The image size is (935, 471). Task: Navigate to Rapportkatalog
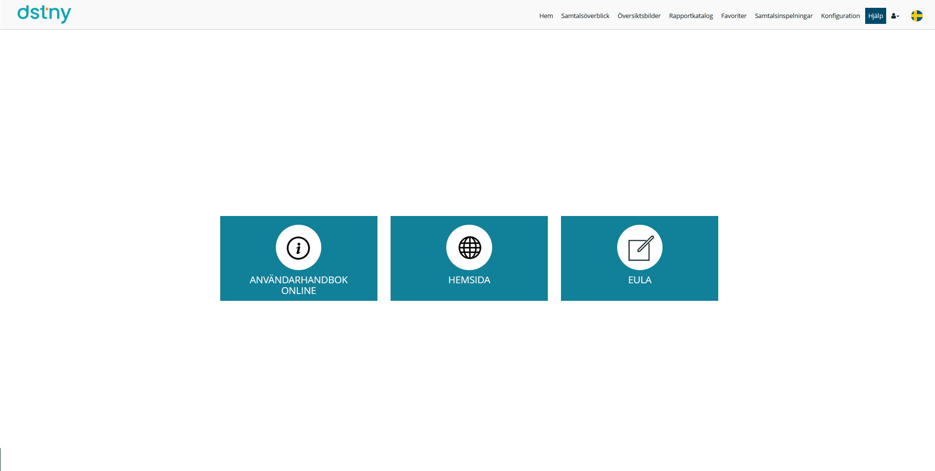pos(691,16)
